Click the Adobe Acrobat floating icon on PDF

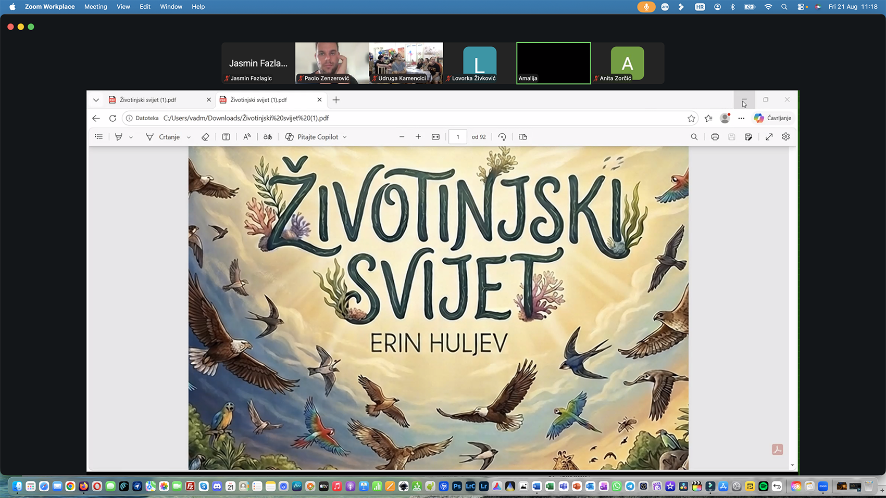777,449
